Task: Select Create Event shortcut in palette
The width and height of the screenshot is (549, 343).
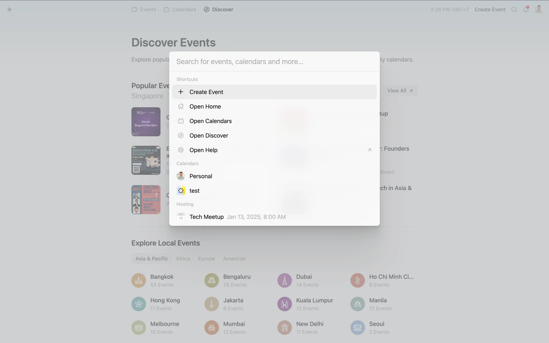Action: (206, 92)
